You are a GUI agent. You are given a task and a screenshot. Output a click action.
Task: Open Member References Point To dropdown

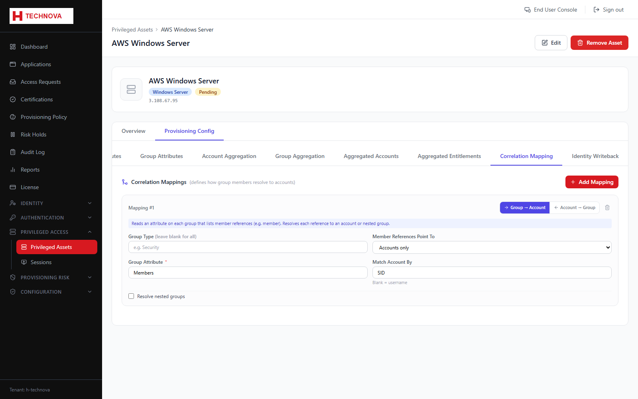[492, 247]
